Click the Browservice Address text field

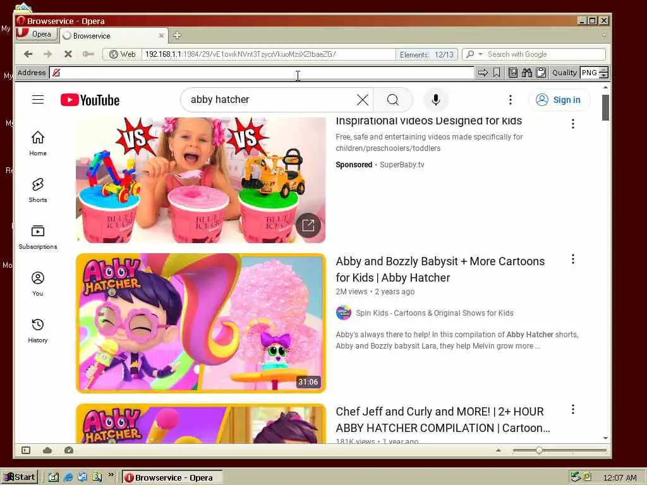click(x=262, y=73)
